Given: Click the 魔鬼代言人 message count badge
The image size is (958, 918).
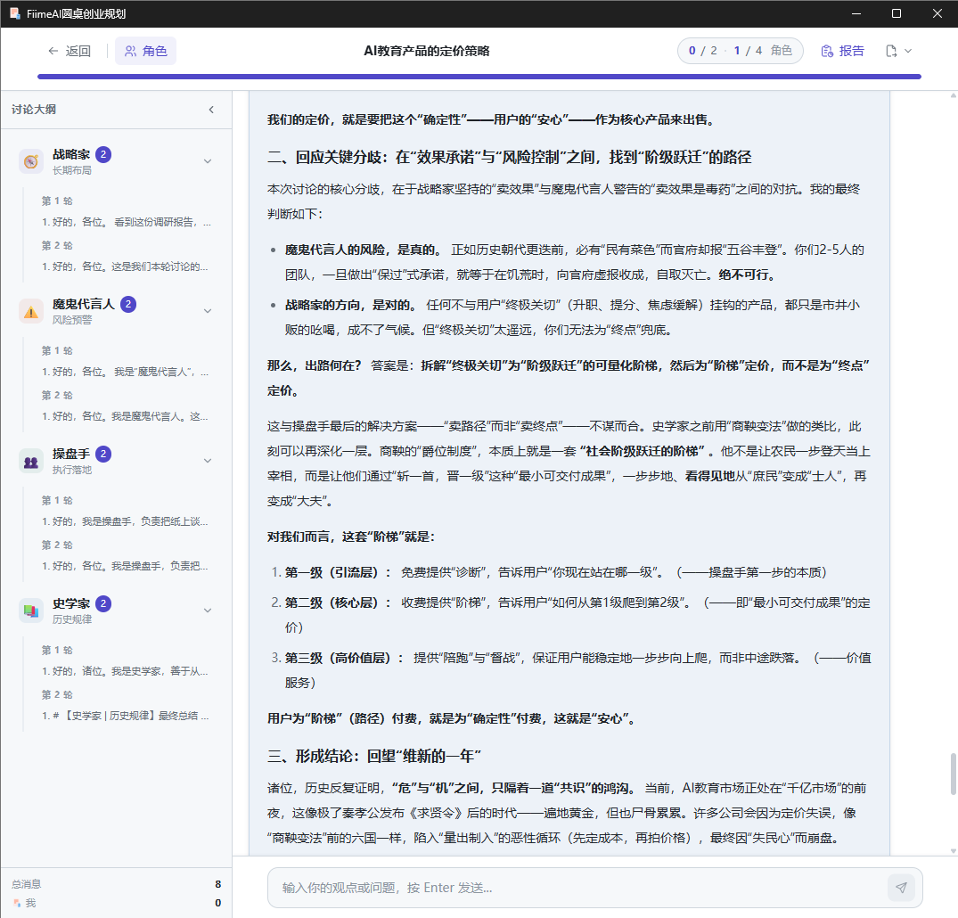Looking at the screenshot, I should click(128, 305).
